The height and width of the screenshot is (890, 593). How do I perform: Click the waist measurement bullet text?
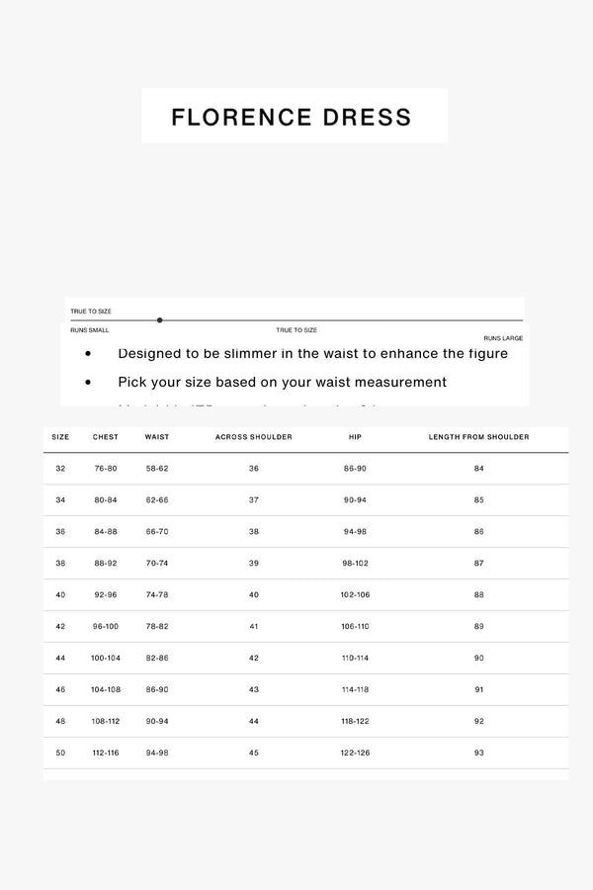(x=282, y=382)
